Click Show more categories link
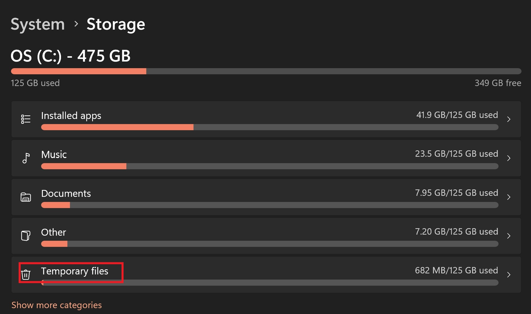This screenshot has width=531, height=314. [57, 305]
